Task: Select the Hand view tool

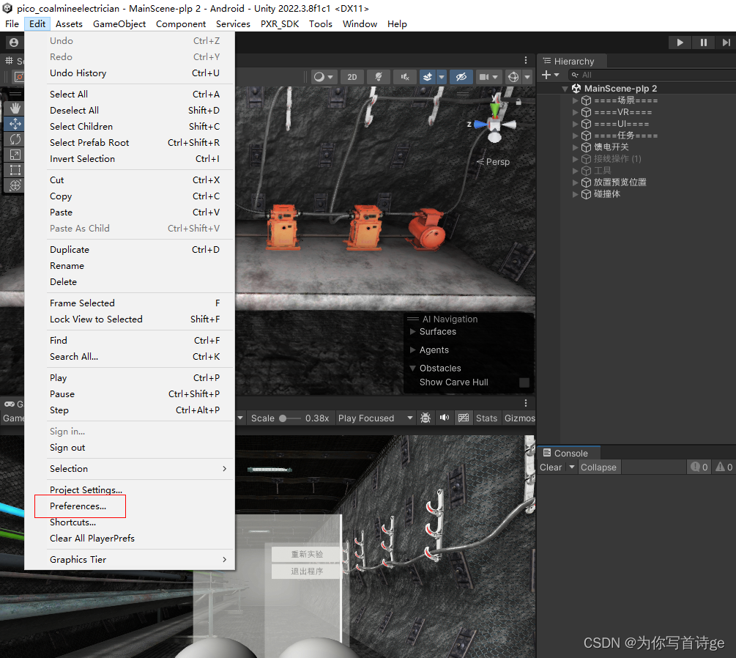Action: (15, 108)
